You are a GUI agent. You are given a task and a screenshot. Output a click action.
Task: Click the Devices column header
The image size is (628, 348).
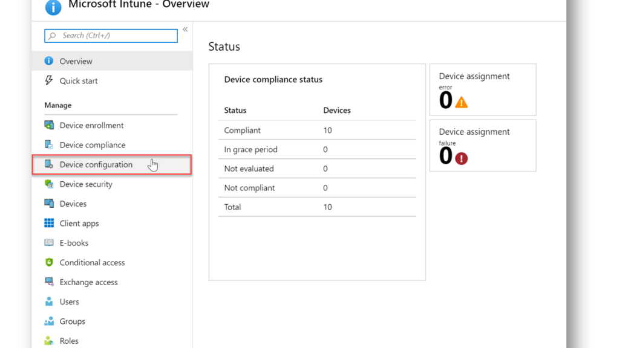click(337, 110)
